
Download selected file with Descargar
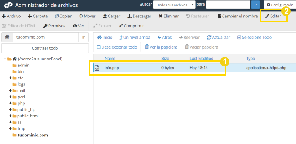pos(139,16)
